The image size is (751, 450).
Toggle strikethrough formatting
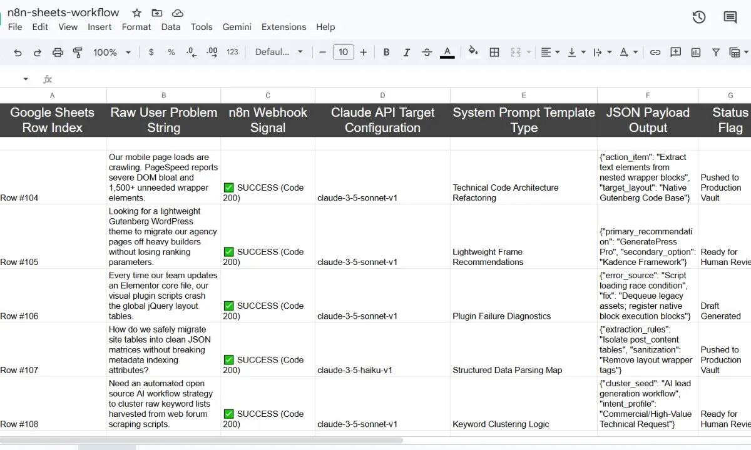427,52
